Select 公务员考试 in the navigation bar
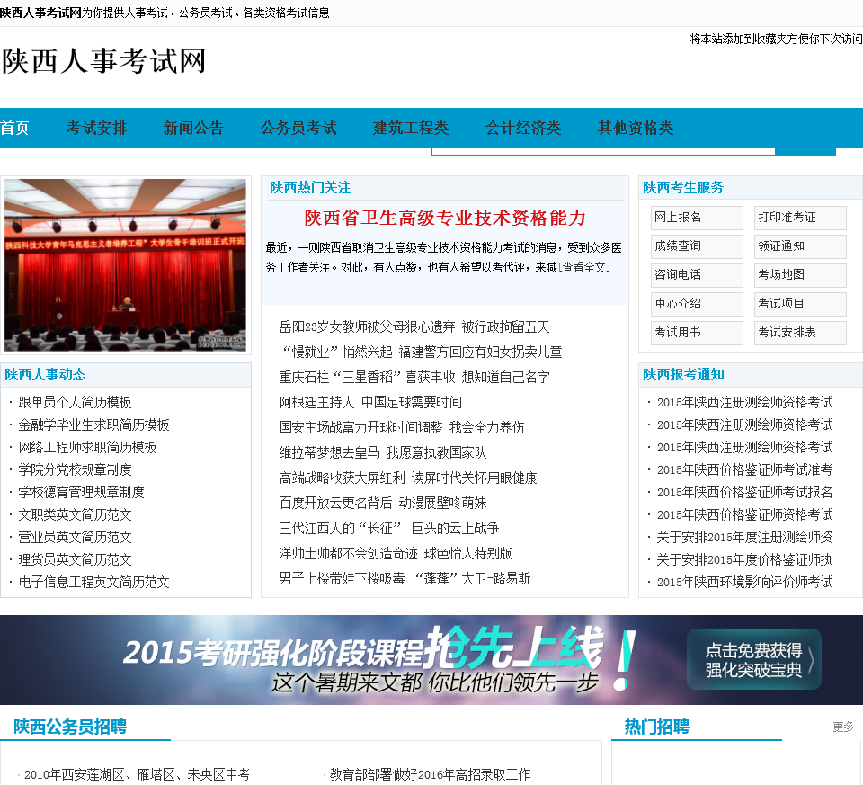This screenshot has width=863, height=785. coord(298,128)
